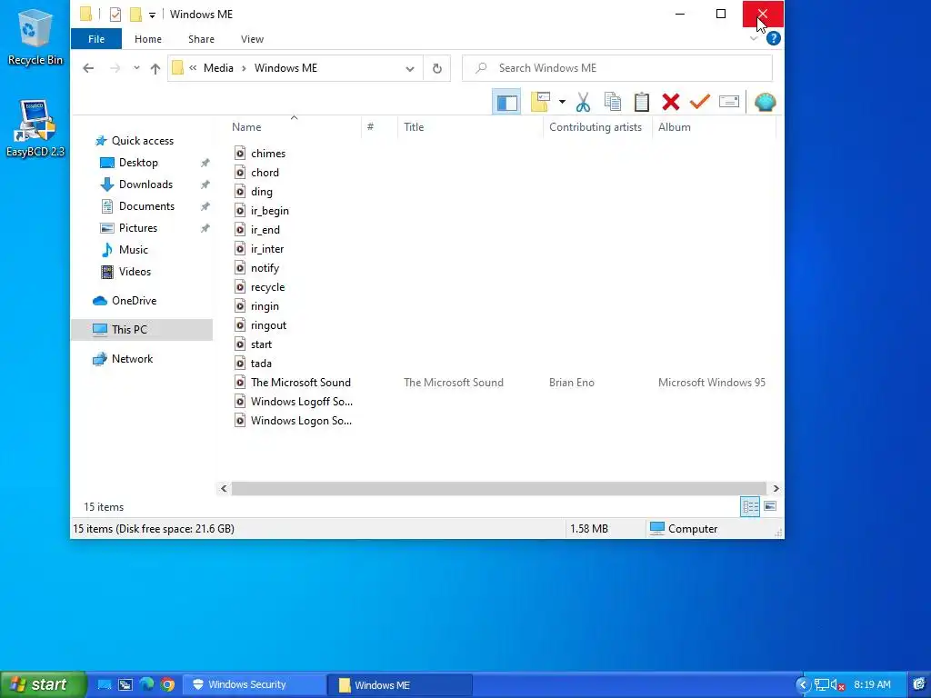Click the muted volume tray icon
This screenshot has width=931, height=698.
pos(837,685)
